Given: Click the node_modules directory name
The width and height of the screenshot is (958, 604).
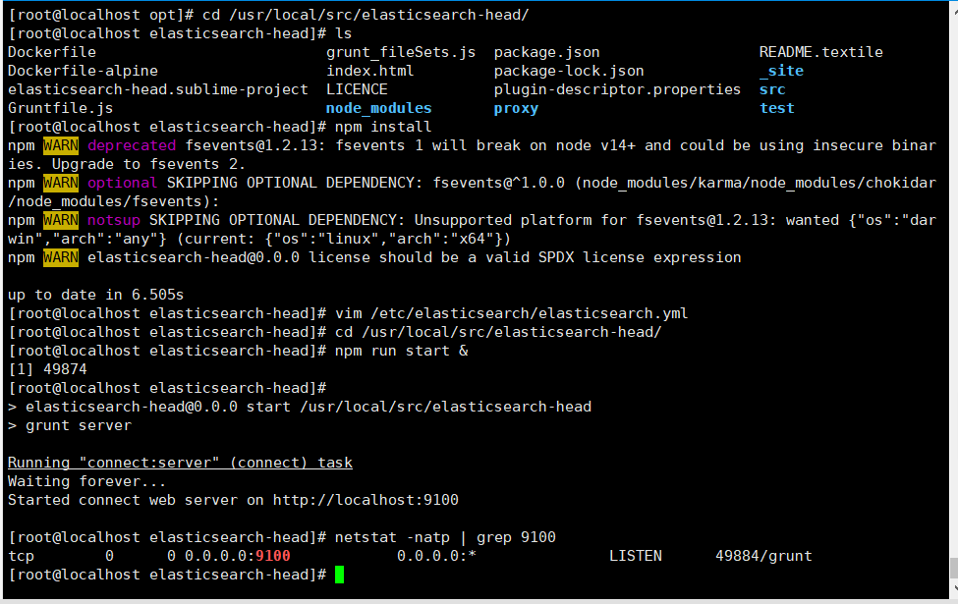Looking at the screenshot, I should pos(378,108).
